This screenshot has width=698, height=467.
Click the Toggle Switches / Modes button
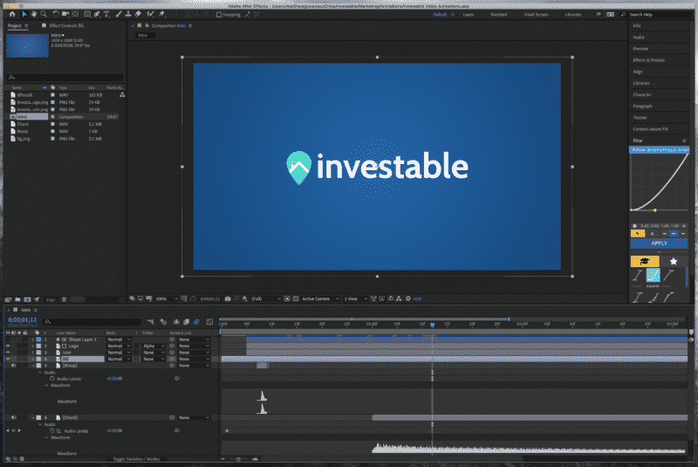[x=136, y=459]
